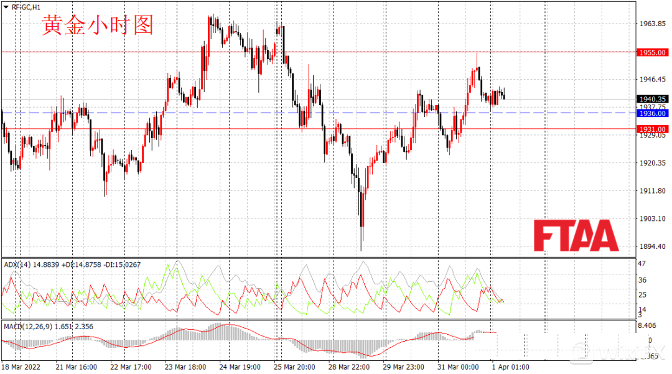The image size is (672, 374).
Task: Select the 1963.85 price axis value
Action: point(653,24)
